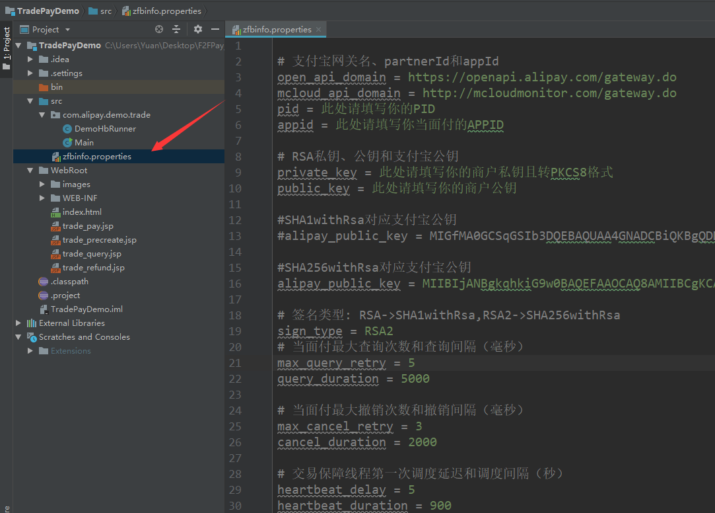Click the Main class icon

(67, 142)
